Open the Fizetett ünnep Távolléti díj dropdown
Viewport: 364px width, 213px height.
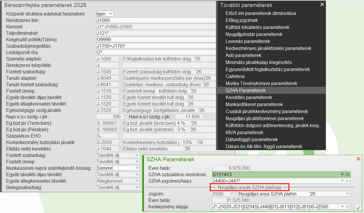tap(137, 162)
